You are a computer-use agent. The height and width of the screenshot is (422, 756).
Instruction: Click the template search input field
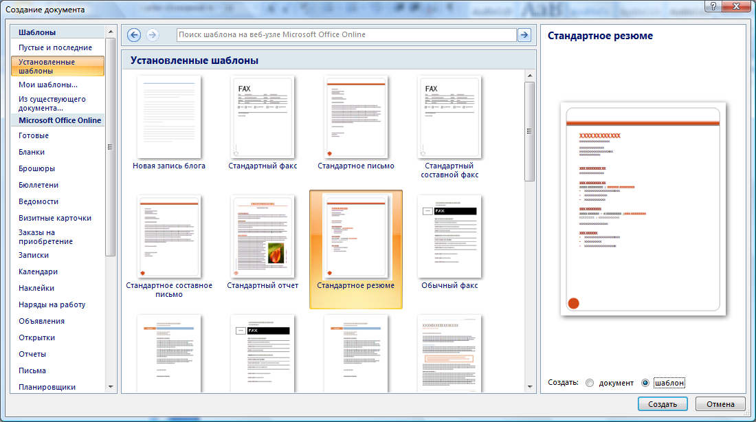(346, 35)
